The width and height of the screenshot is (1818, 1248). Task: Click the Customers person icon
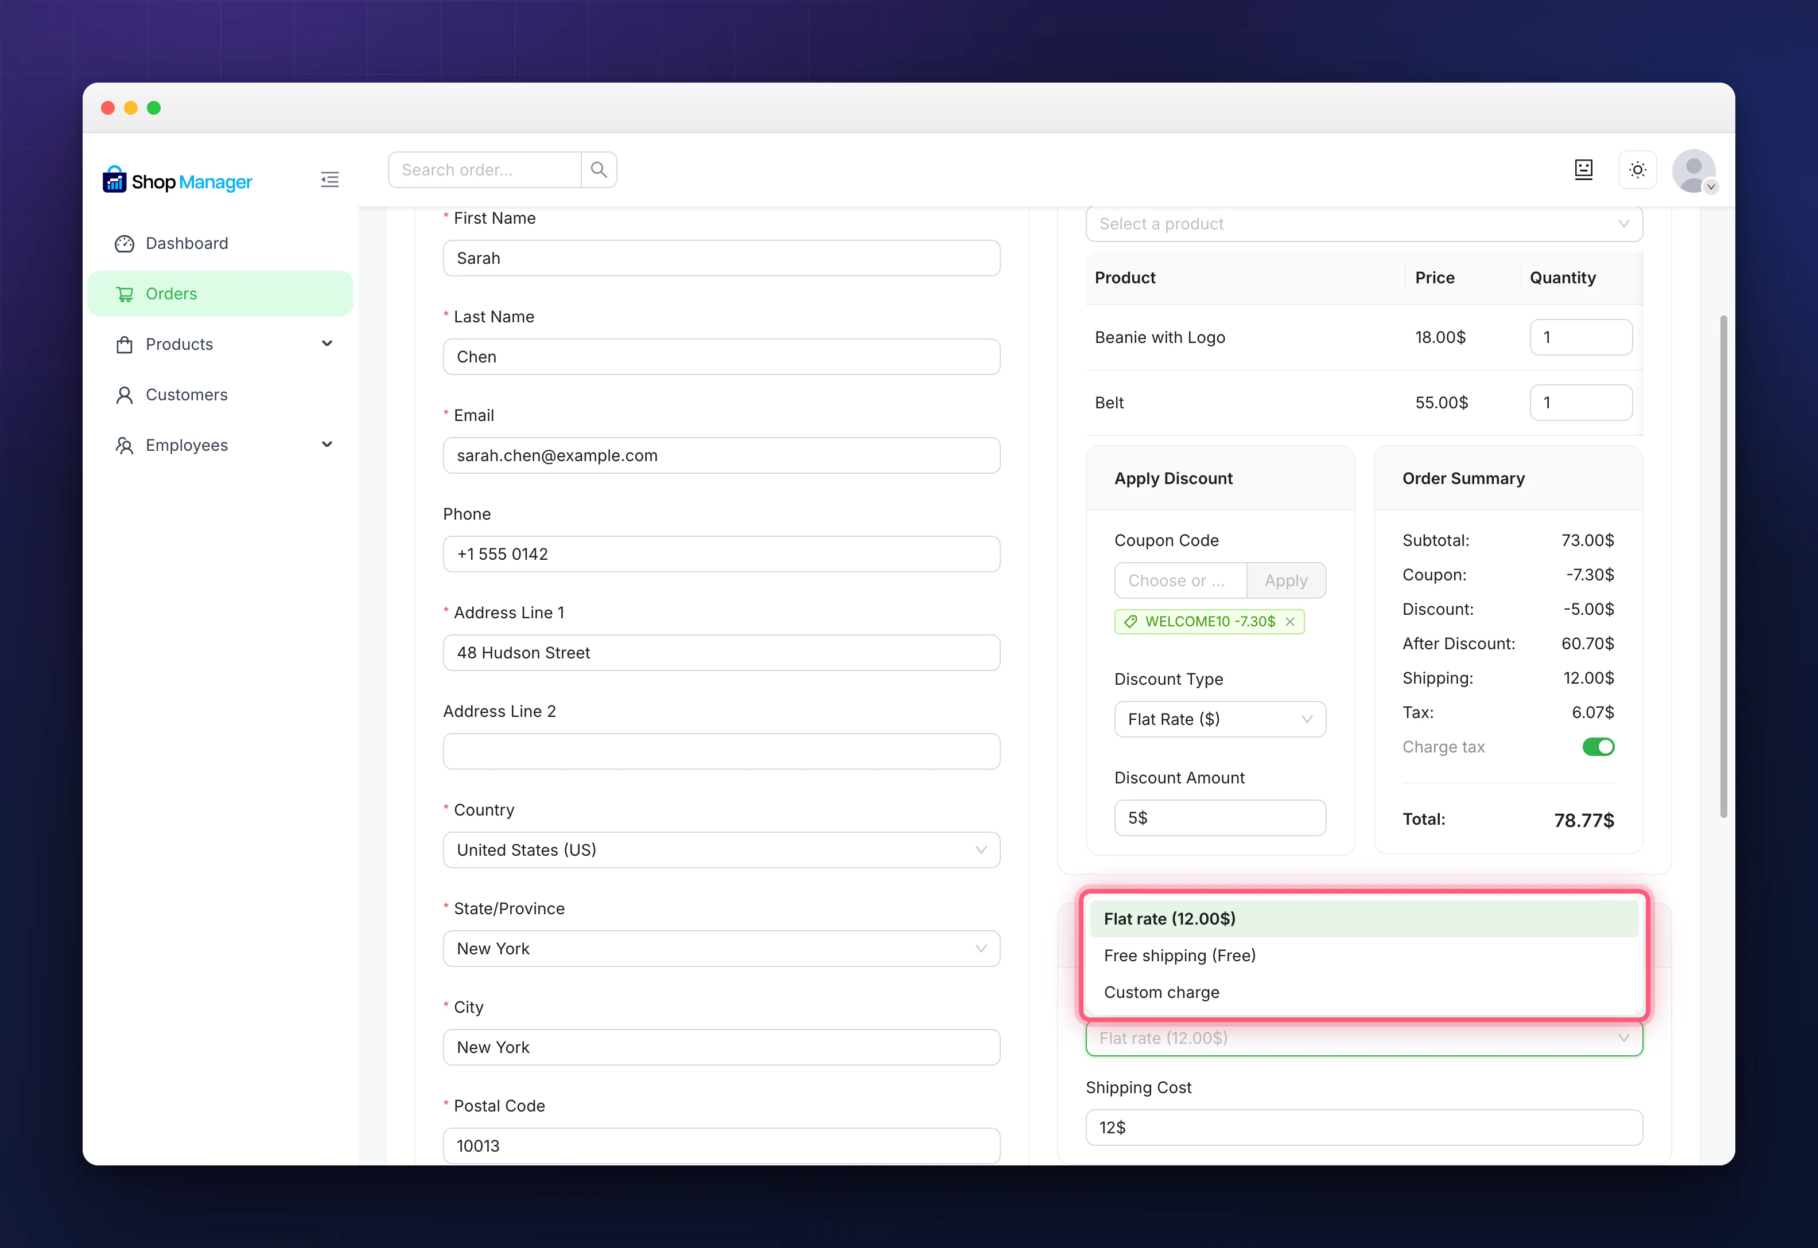(125, 395)
